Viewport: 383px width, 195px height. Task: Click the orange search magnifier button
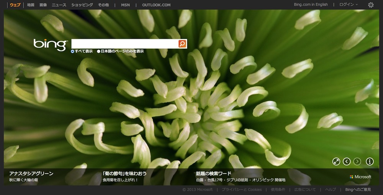182,44
